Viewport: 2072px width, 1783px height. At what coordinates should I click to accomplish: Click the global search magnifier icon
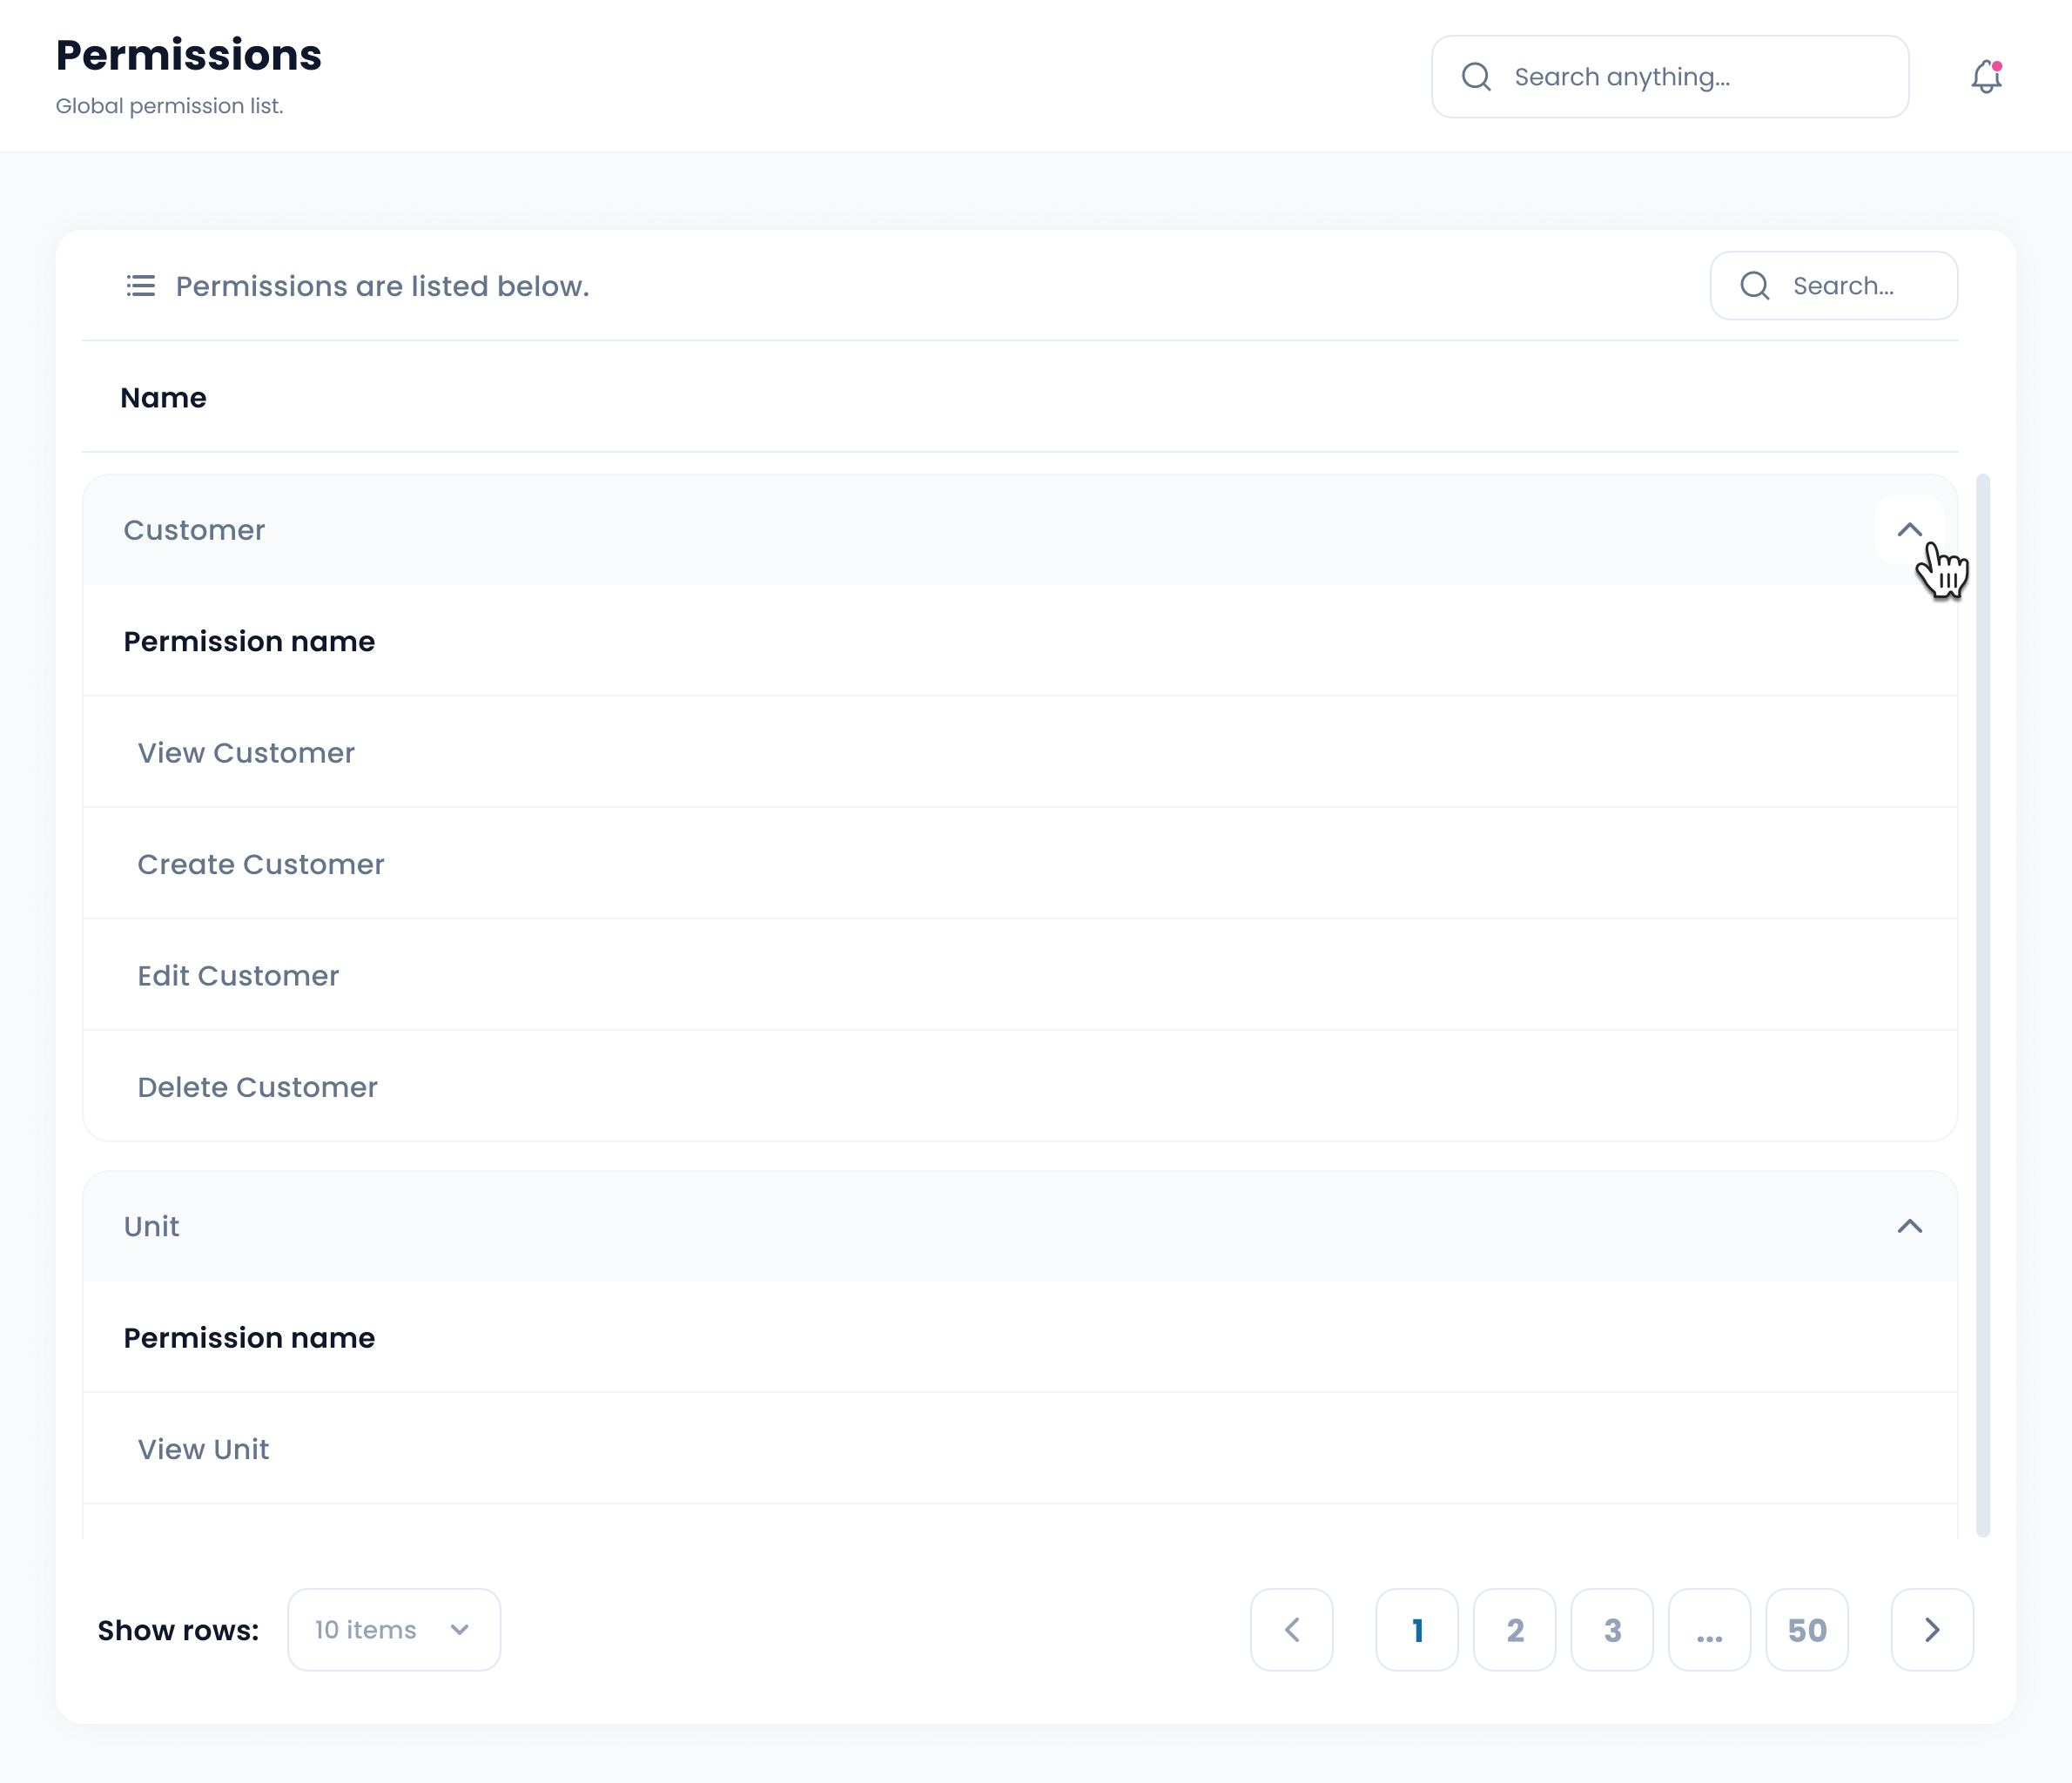[x=1476, y=77]
